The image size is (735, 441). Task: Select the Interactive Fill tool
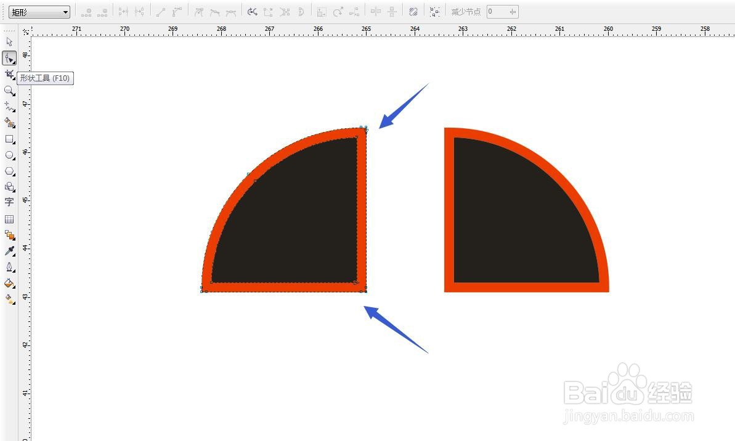pos(9,299)
